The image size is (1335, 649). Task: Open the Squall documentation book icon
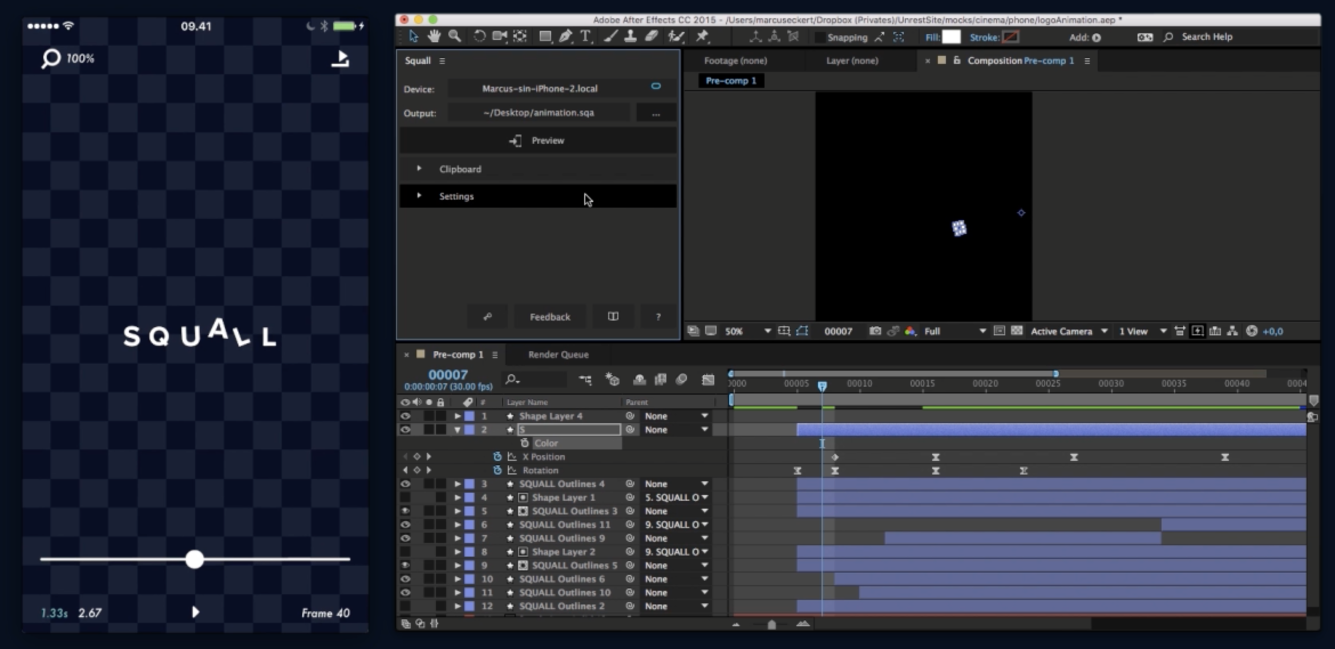coord(613,317)
